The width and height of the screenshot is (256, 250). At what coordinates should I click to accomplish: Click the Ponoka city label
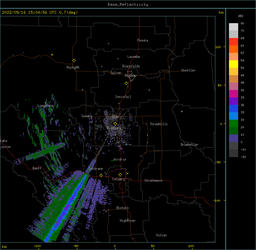[143, 40]
